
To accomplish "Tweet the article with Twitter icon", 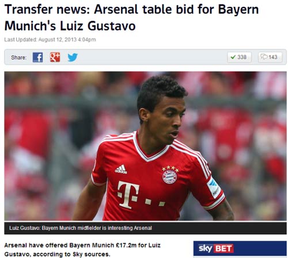I will pos(73,57).
